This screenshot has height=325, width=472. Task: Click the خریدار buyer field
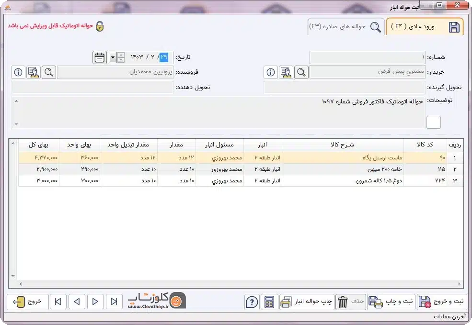tap(367, 72)
